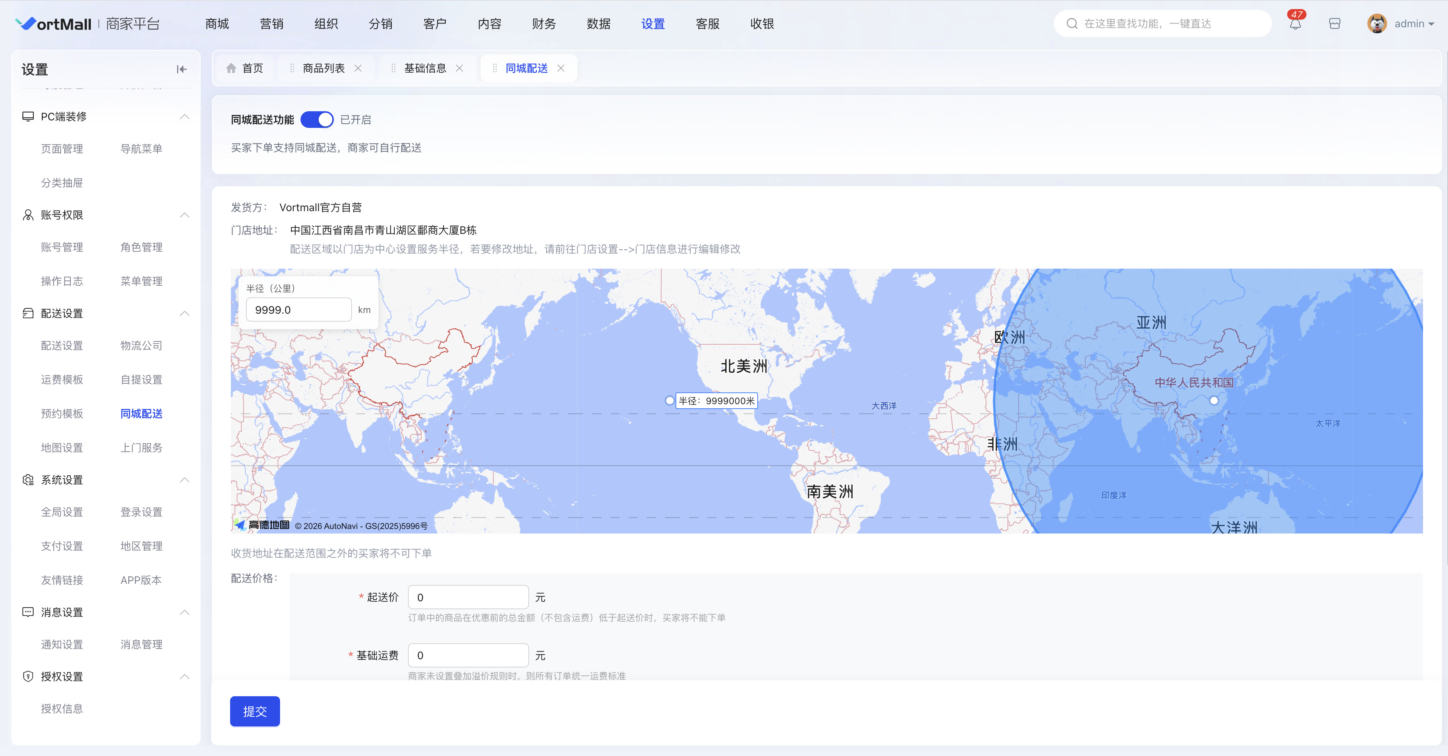The image size is (1448, 756).
Task: Open the 营销 top menu
Action: click(271, 23)
